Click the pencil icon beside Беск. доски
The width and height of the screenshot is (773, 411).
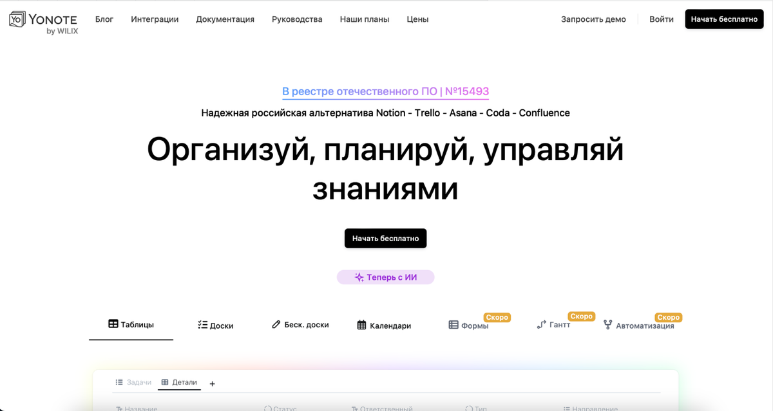(276, 325)
